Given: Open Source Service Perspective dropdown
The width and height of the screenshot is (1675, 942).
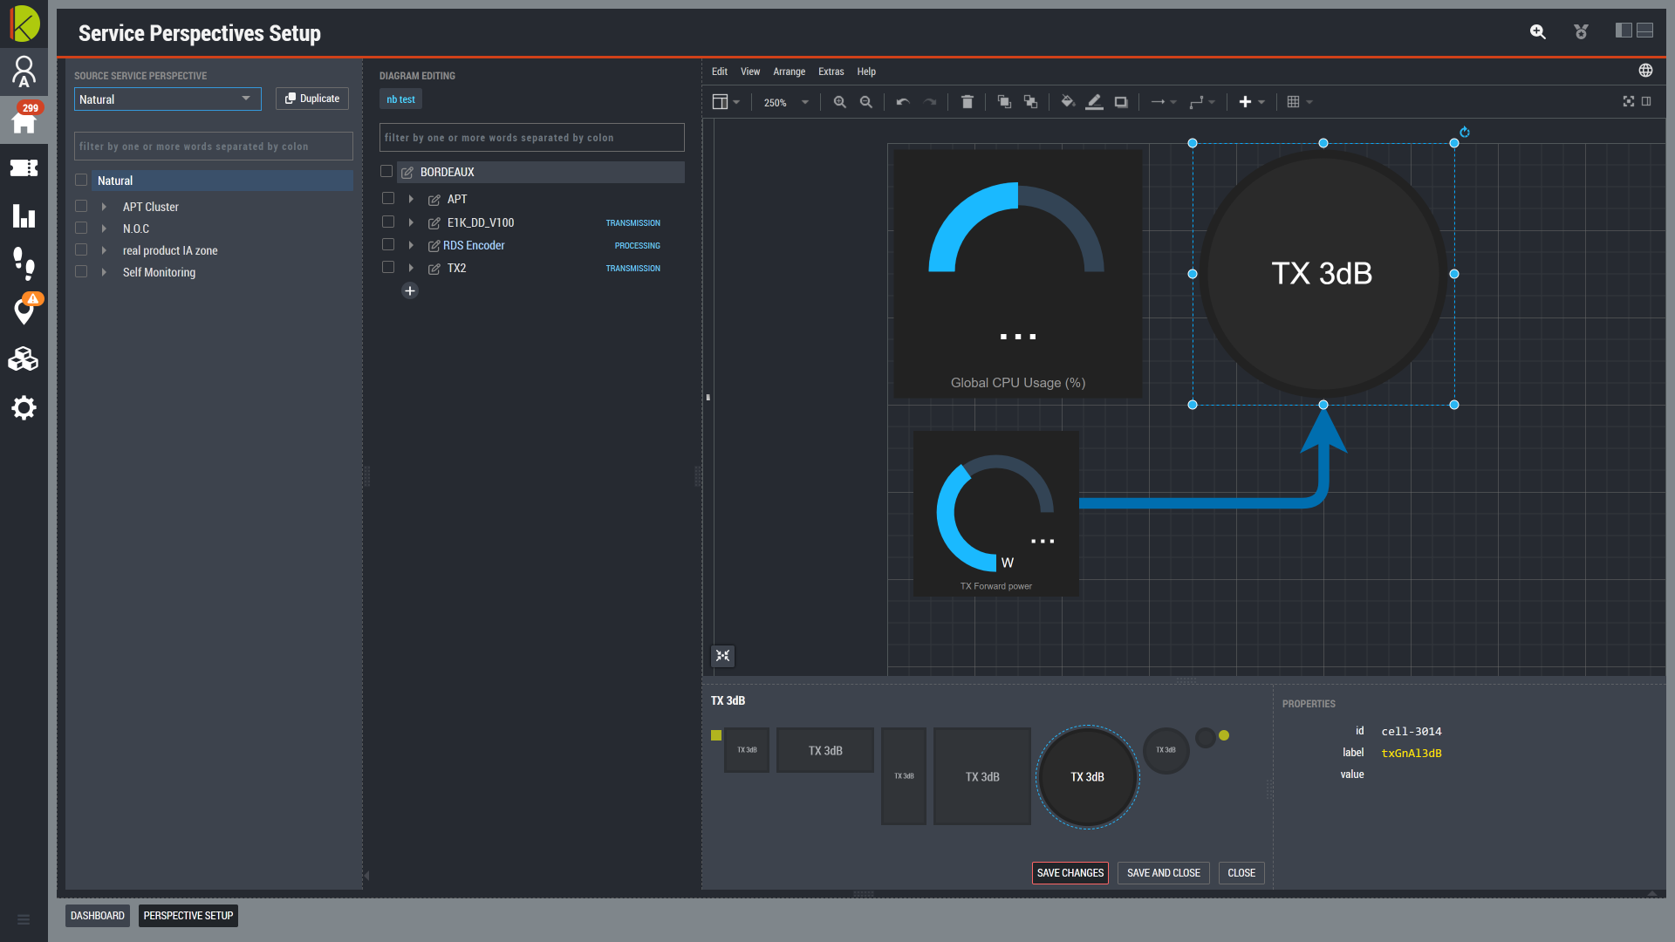Looking at the screenshot, I should point(166,99).
